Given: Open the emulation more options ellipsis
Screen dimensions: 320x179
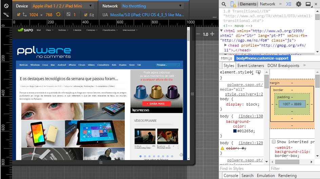Looking at the screenshot, I should pos(215,17).
